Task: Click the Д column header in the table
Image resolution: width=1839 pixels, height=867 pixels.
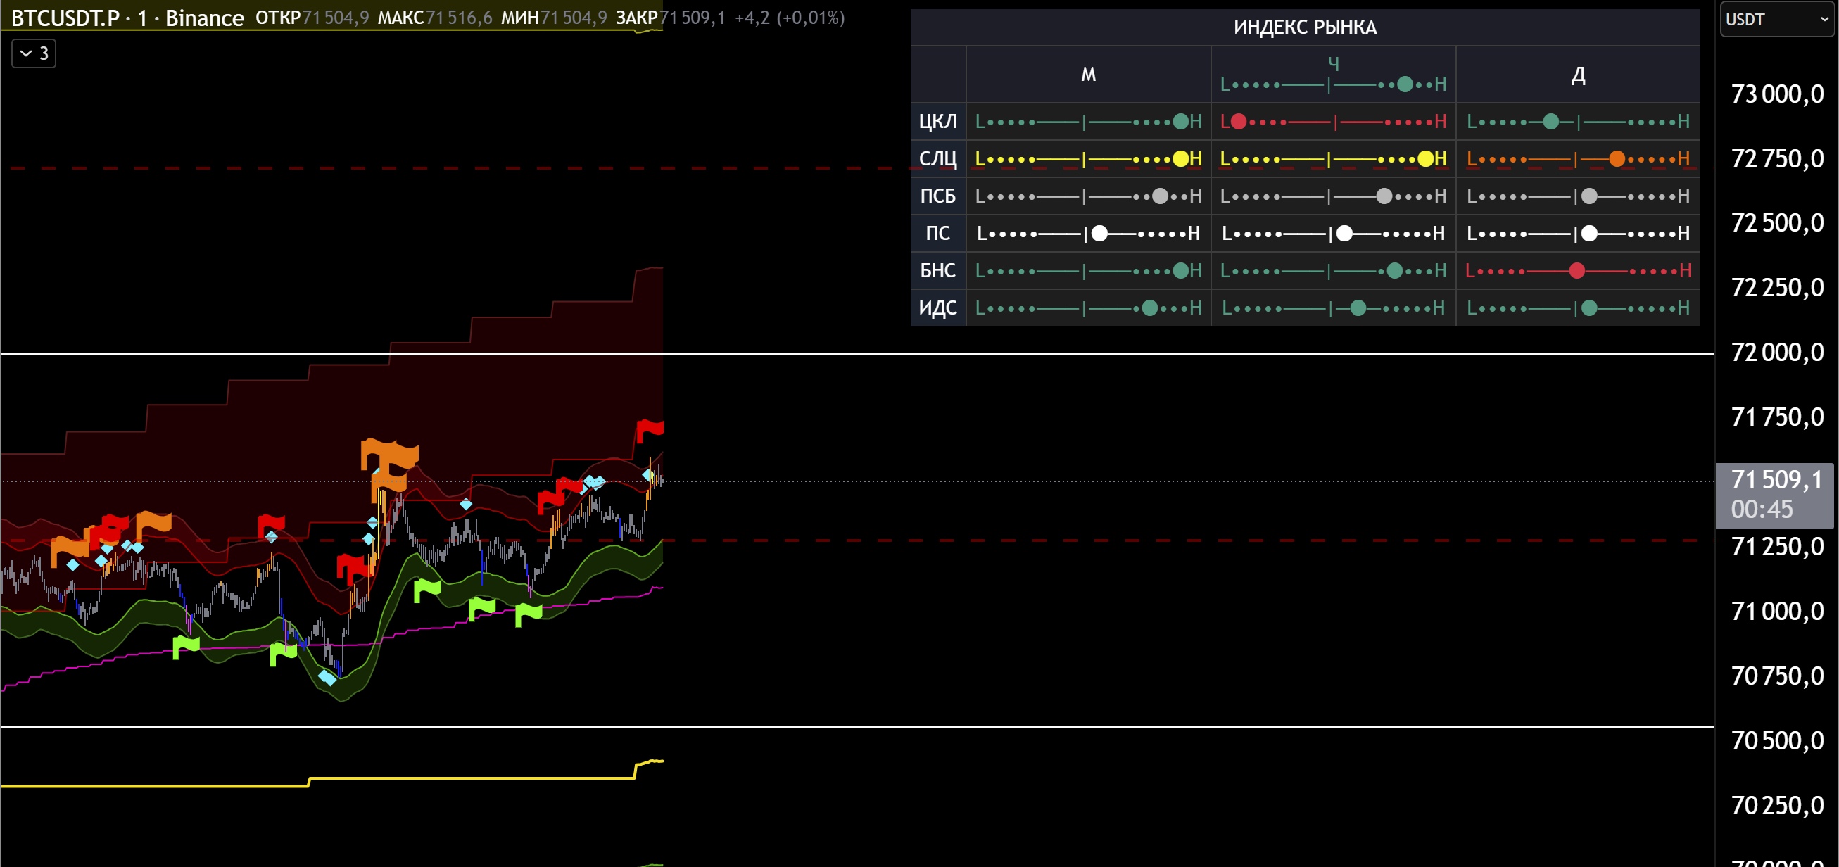Action: [1578, 75]
